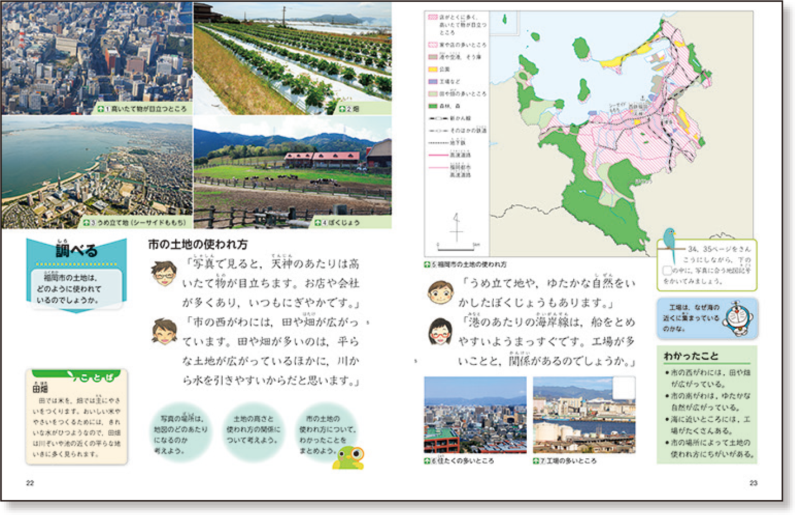Click plus icon for うめ立て地 (シーサイドももち) caption
Viewport: 795px width, 515px height.
click(x=86, y=223)
